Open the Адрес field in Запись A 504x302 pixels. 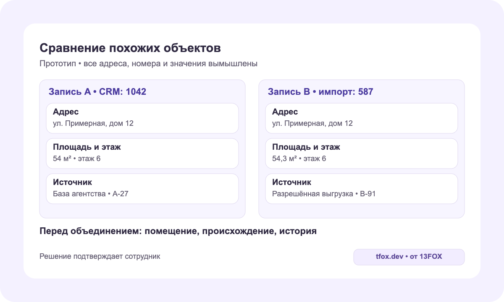tap(142, 118)
